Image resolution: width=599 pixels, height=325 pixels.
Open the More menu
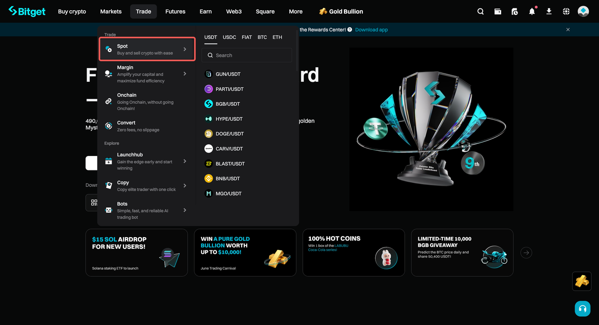296,11
